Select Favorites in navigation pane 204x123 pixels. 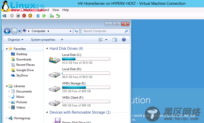pos(20,49)
